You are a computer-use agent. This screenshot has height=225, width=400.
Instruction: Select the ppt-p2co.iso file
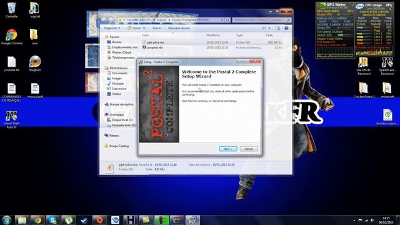click(x=156, y=42)
